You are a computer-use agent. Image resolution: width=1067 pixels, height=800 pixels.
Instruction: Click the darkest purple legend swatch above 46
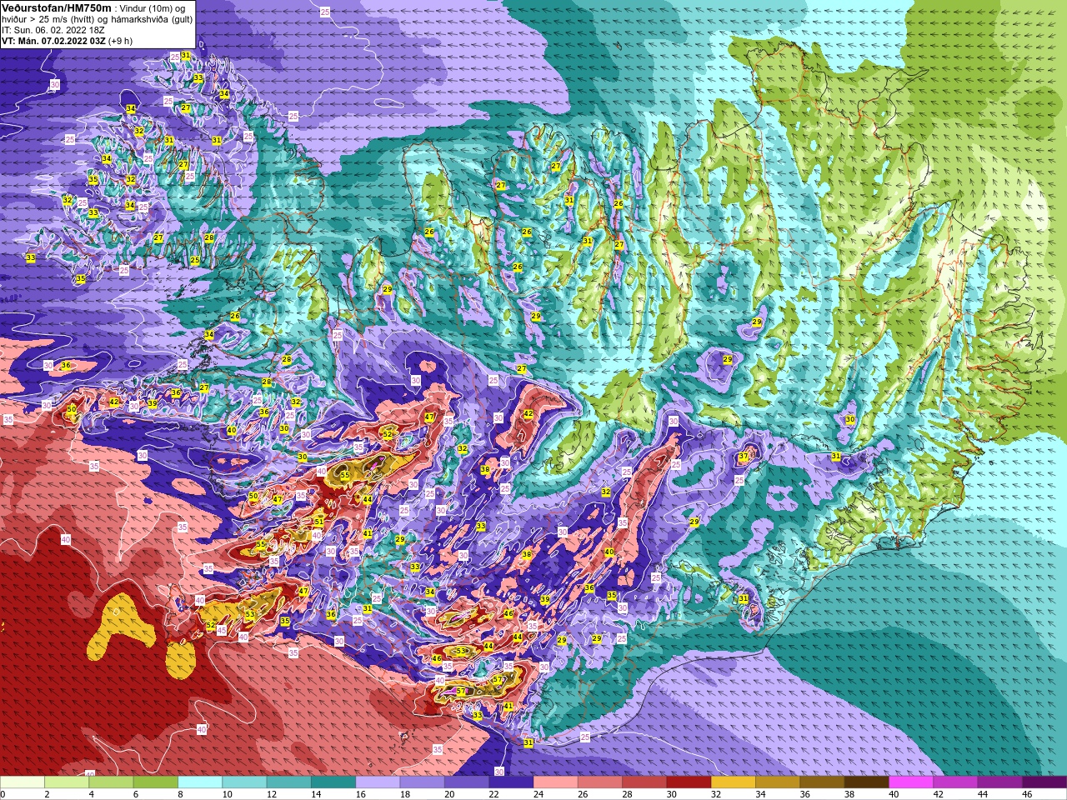pos(1044,782)
